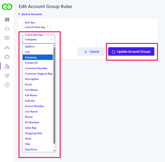
Task: Select the highlighted Company option
Action: pos(38,57)
